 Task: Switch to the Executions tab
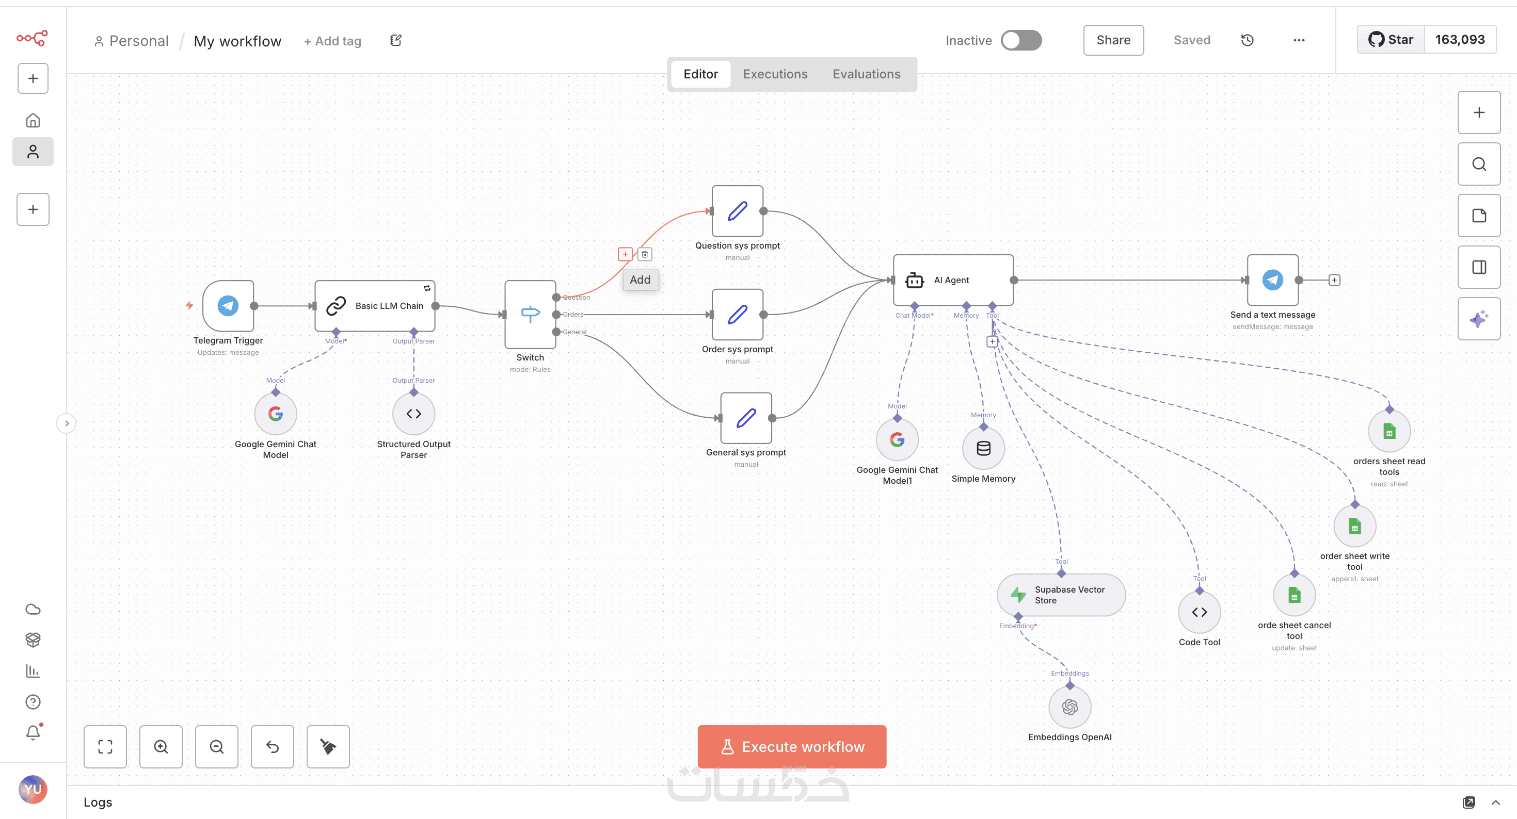tap(775, 74)
